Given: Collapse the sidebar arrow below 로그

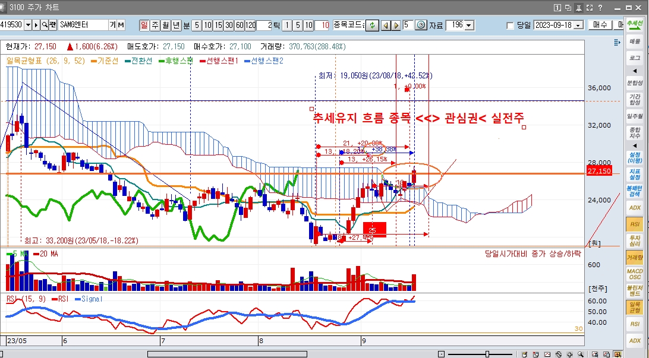Looking at the screenshot, I should click(x=635, y=71).
